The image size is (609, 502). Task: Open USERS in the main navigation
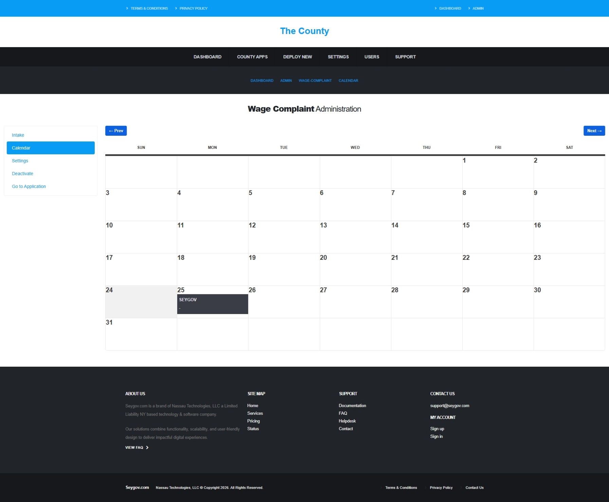(372, 57)
